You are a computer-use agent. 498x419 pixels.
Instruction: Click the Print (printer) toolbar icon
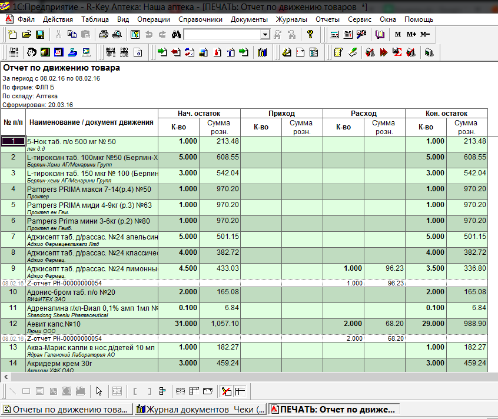pos(104,35)
